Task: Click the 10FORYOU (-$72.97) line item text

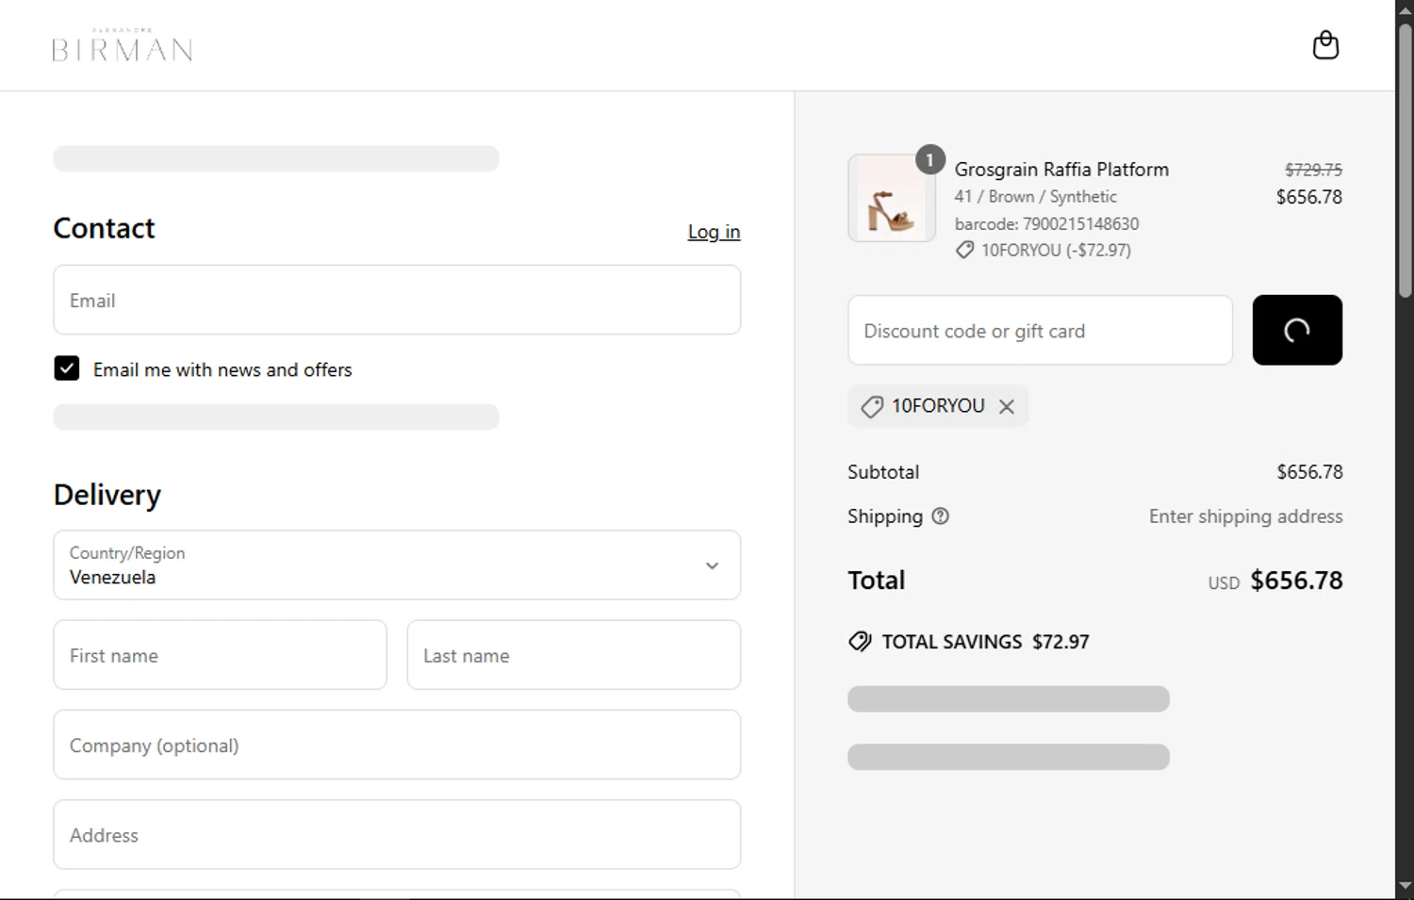Action: (1056, 251)
